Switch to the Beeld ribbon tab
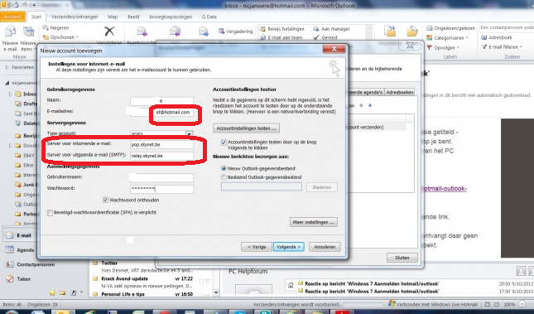 tap(133, 17)
